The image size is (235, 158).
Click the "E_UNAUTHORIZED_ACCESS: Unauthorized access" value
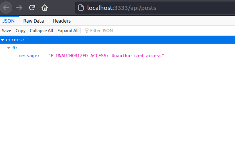pyautogui.click(x=106, y=56)
